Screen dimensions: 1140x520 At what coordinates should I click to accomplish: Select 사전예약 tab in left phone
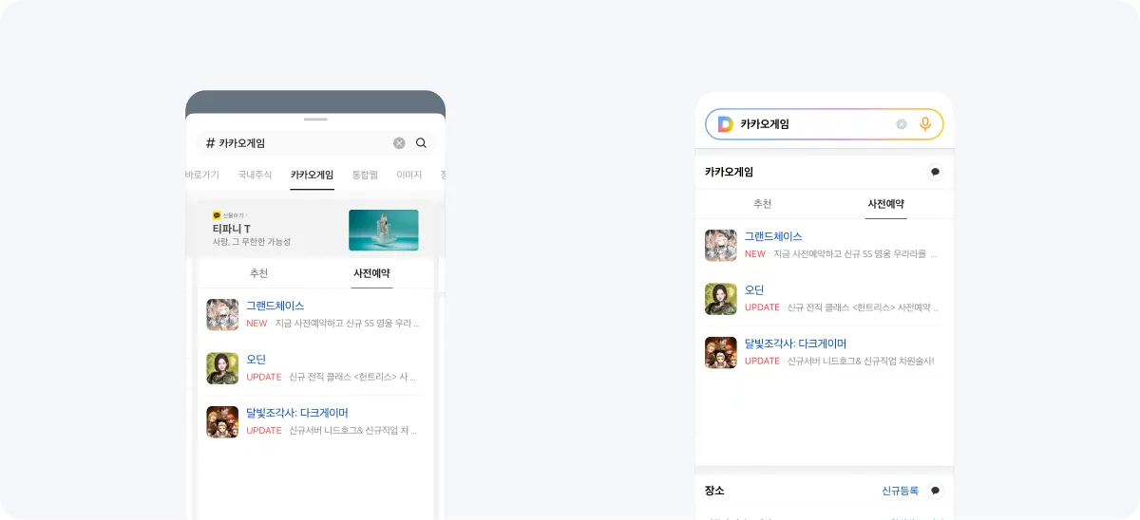pyautogui.click(x=371, y=273)
